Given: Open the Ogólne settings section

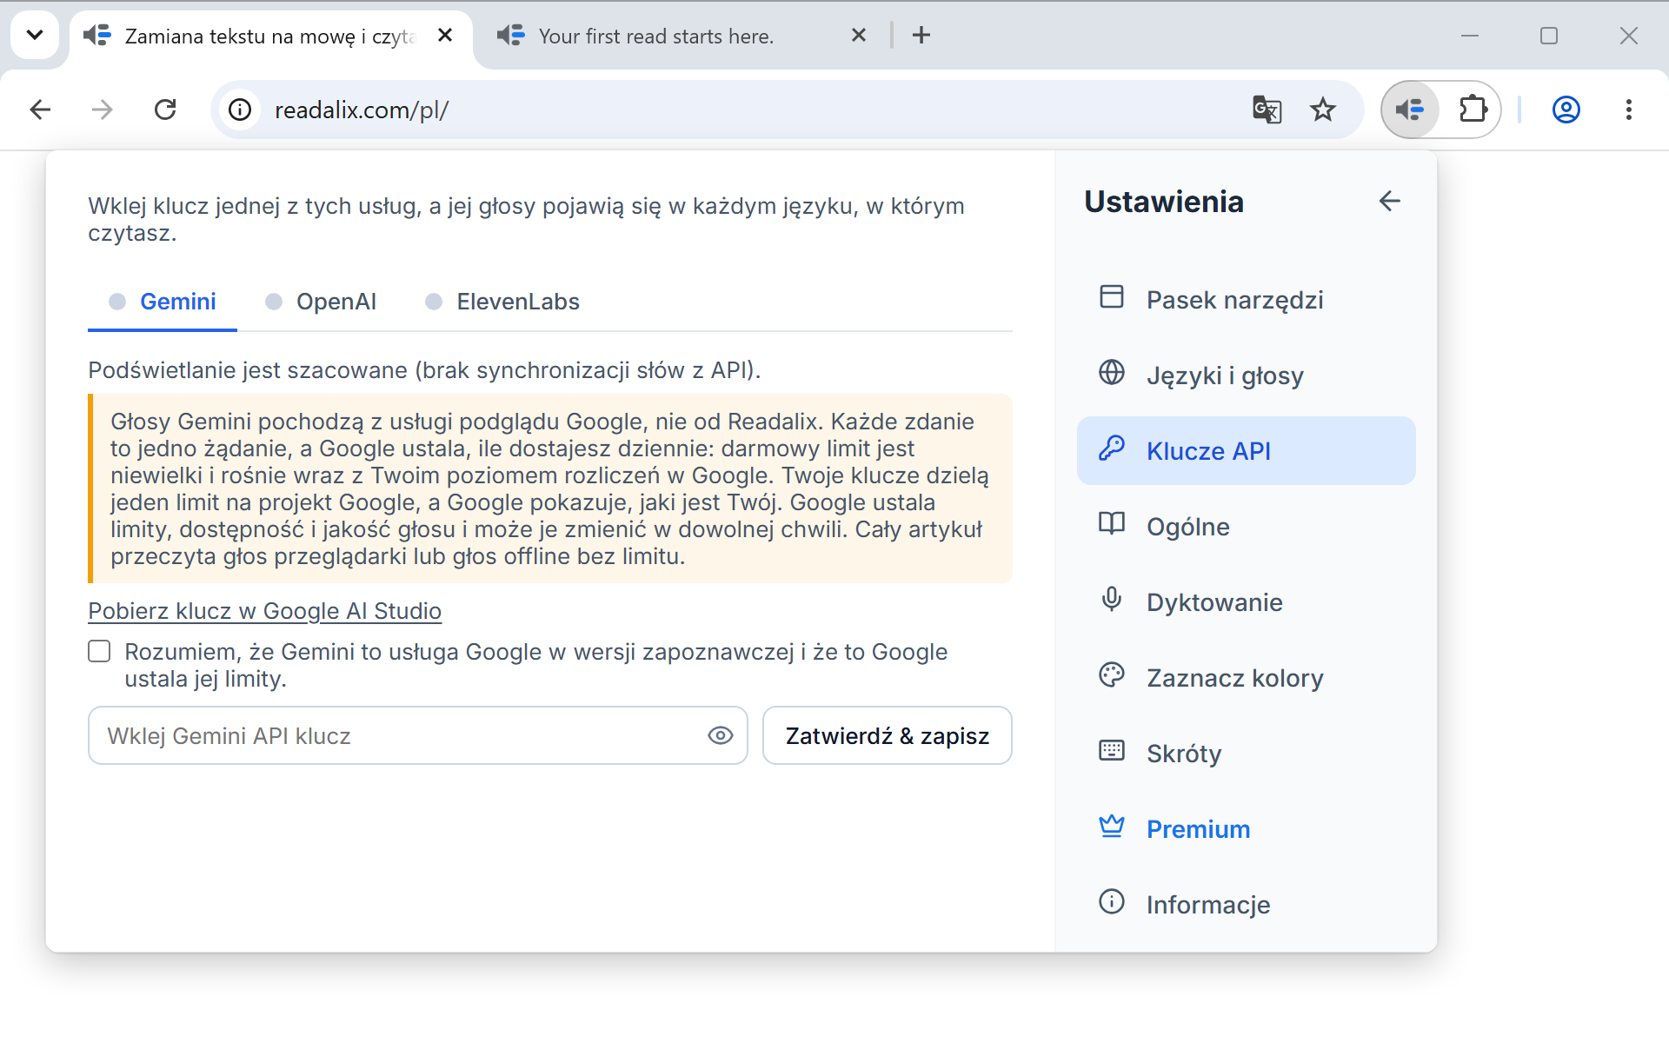Looking at the screenshot, I should [x=1246, y=527].
